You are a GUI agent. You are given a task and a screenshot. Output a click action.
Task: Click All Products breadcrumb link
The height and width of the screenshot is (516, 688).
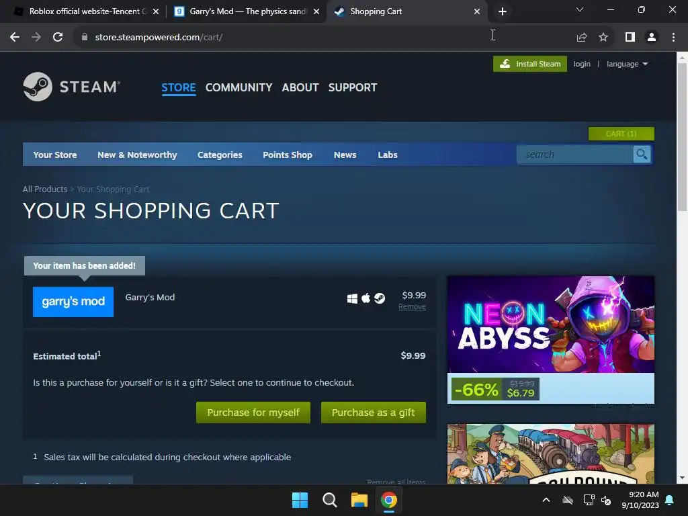point(45,189)
